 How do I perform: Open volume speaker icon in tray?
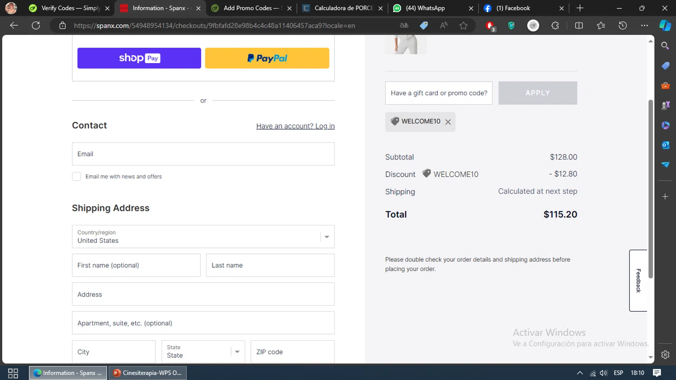(604, 373)
